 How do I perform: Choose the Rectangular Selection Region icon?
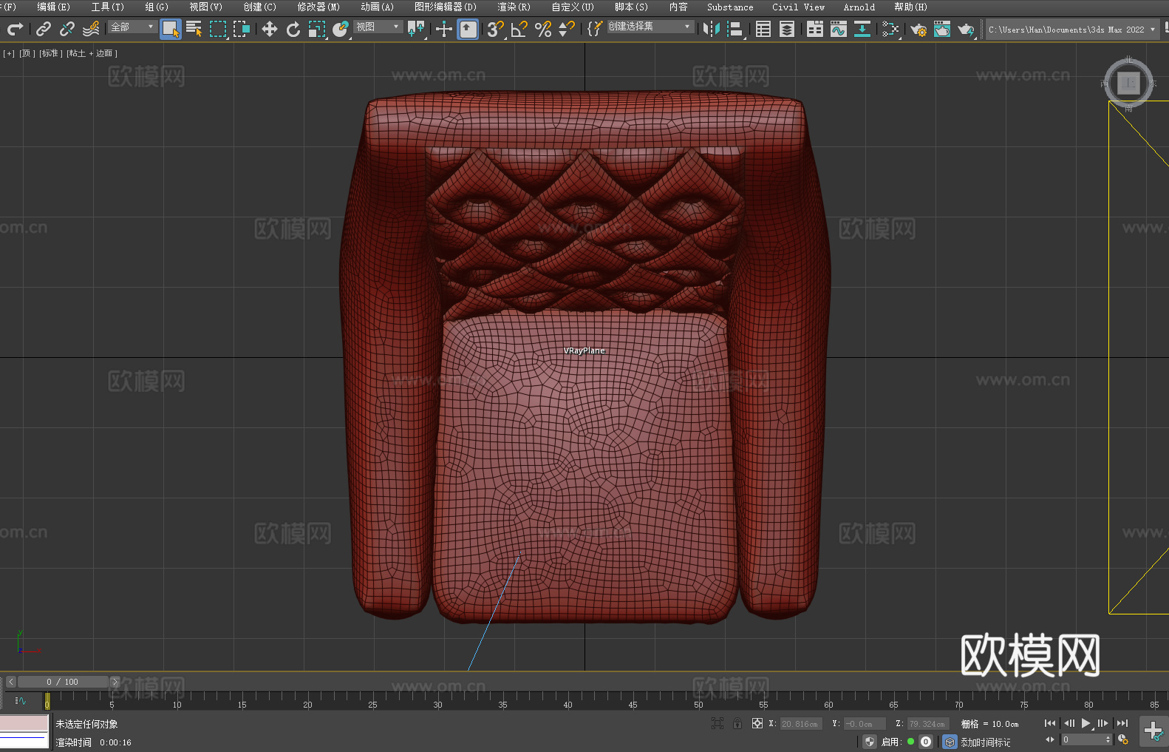tap(218, 29)
